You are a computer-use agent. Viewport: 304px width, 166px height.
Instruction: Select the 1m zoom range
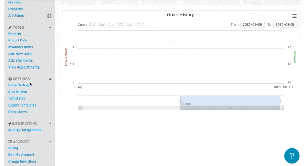[x=92, y=25]
